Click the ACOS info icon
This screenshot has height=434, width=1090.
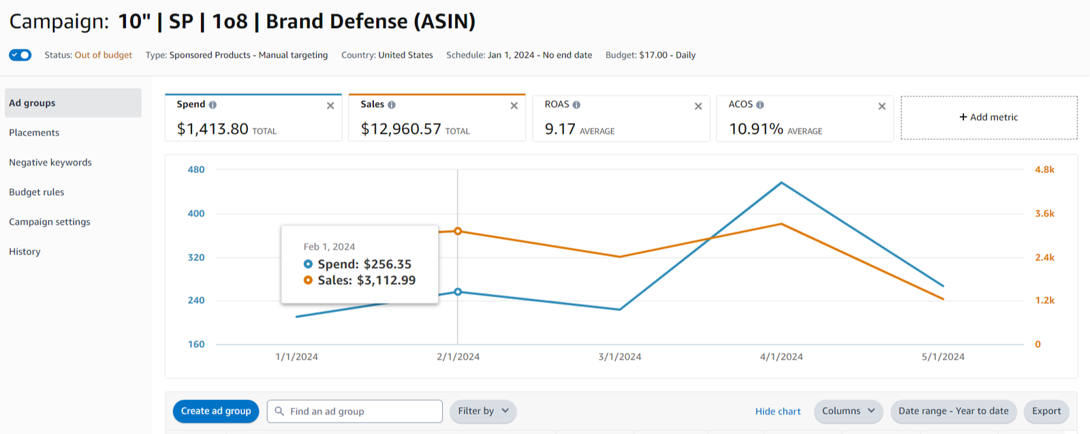tap(760, 105)
